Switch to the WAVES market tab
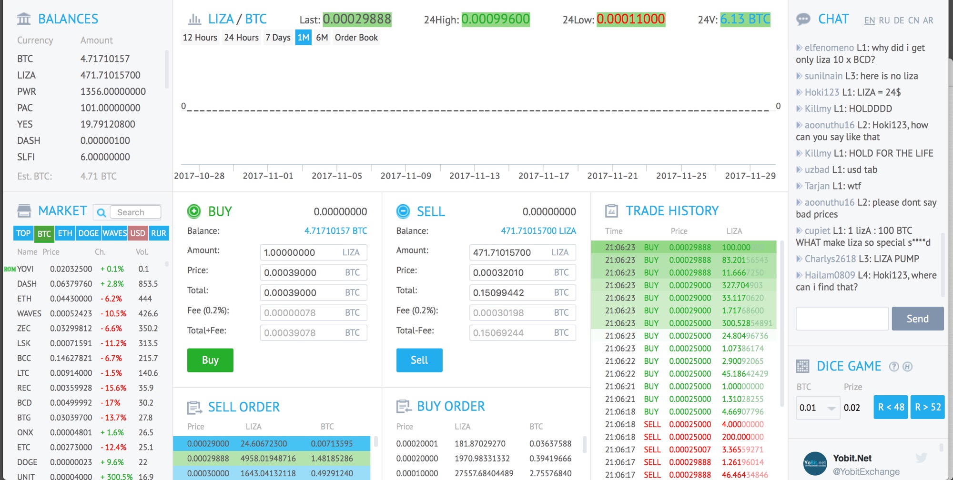This screenshot has width=953, height=480. (115, 233)
